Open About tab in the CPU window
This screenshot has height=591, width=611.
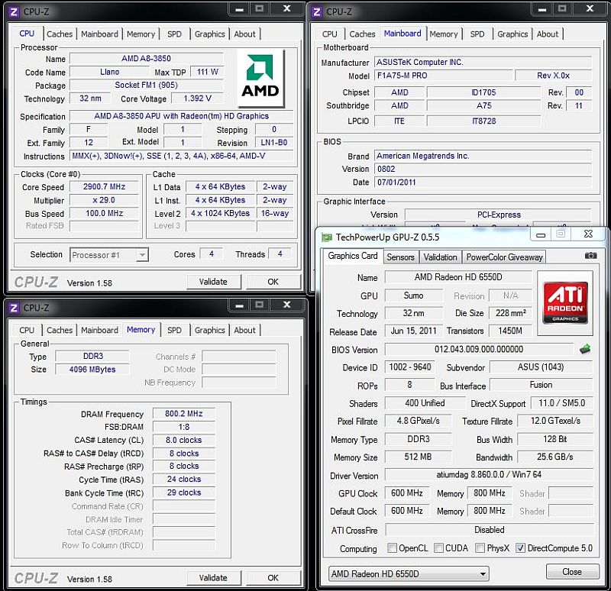pos(244,34)
